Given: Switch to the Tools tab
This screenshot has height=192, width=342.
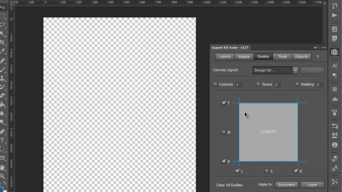Looking at the screenshot, I should (x=282, y=57).
